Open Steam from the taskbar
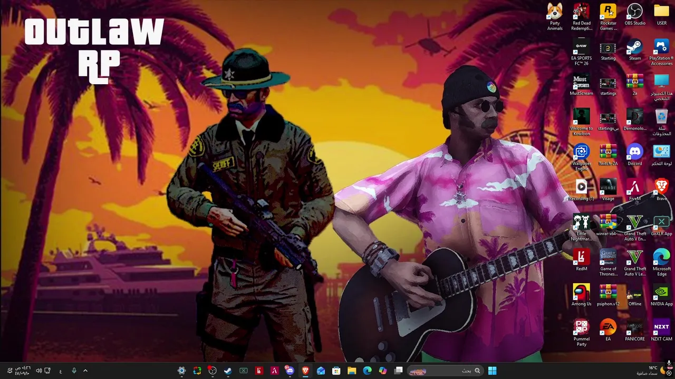 click(228, 371)
